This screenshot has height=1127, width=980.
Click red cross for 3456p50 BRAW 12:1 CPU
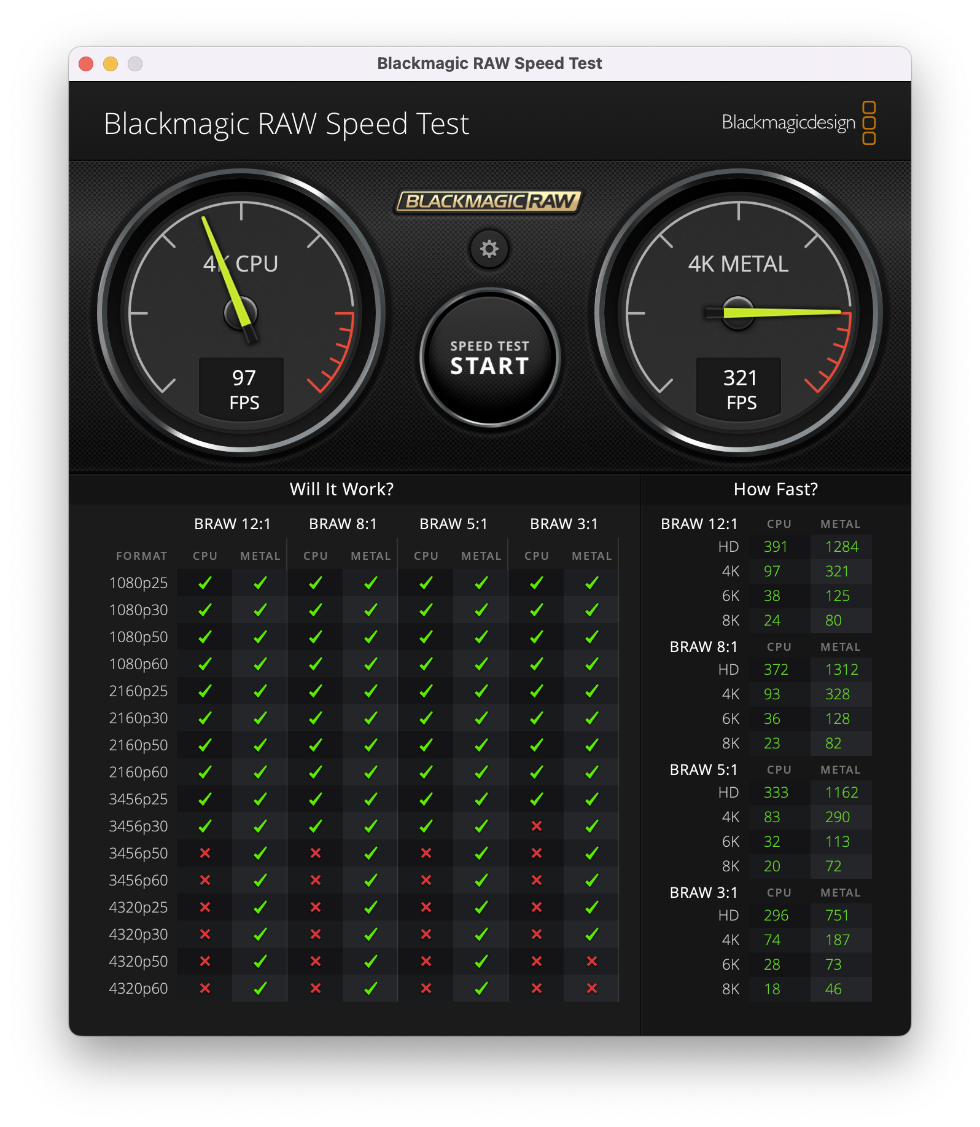point(205,853)
